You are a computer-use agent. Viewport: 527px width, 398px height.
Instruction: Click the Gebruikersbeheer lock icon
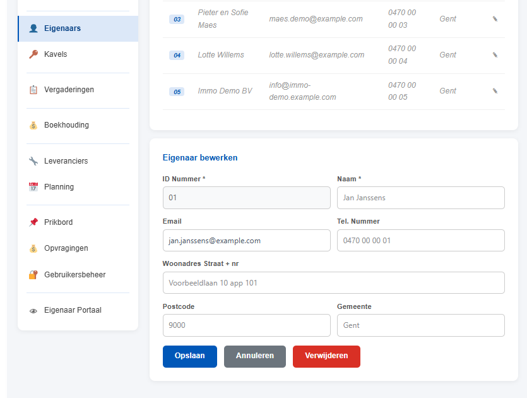33,275
